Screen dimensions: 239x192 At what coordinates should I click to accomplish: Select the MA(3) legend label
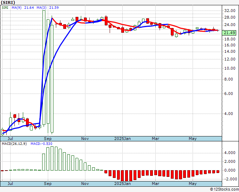coord(41,8)
